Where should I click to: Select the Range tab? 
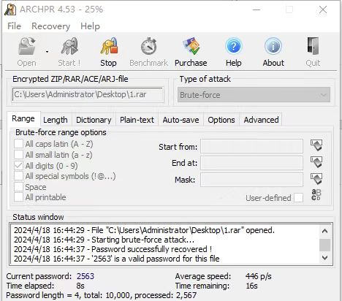pyautogui.click(x=23, y=118)
